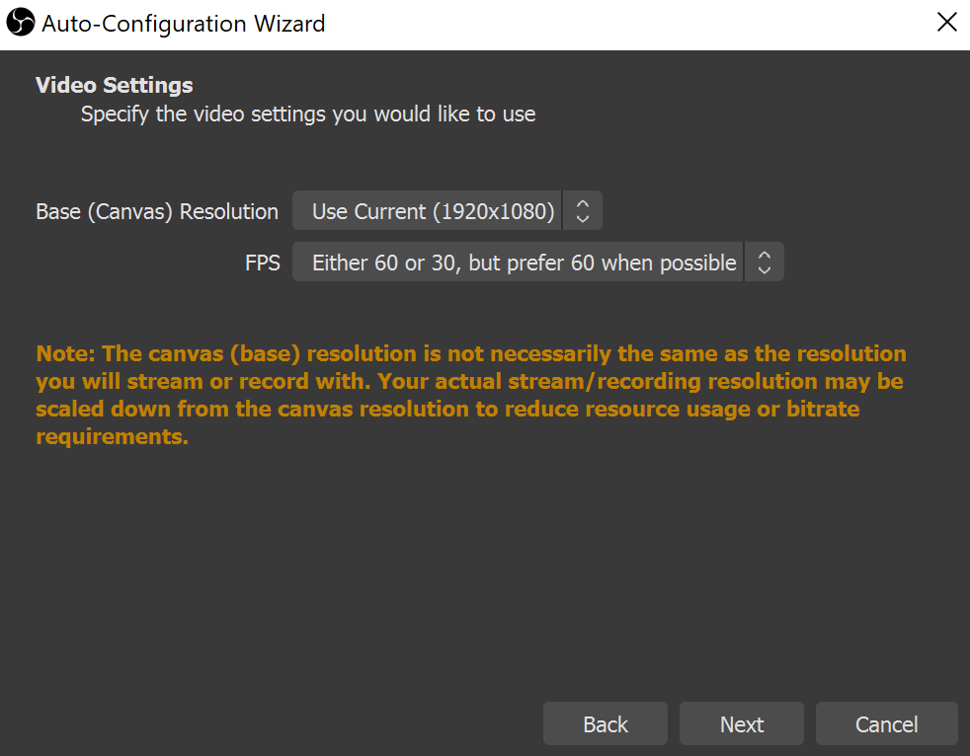Cancel the auto-configuration wizard
The height and width of the screenshot is (756, 970).
[886, 723]
